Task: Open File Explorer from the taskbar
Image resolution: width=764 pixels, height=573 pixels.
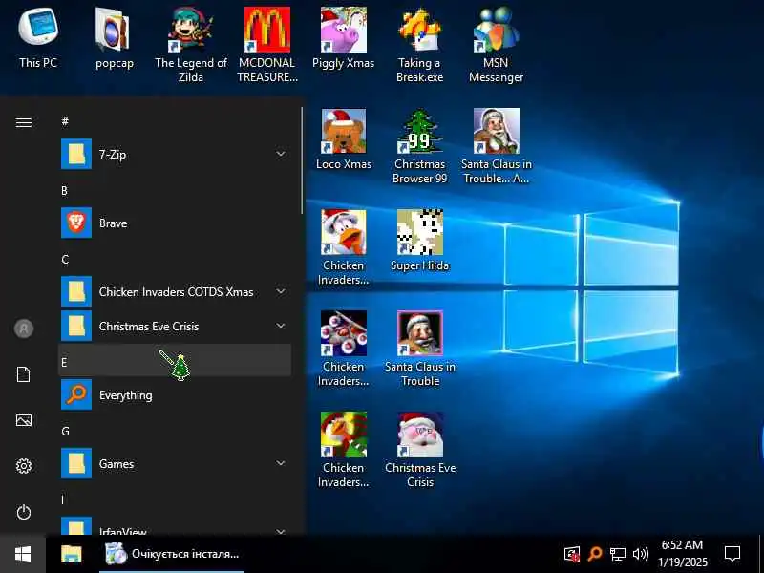Action: (x=72, y=554)
